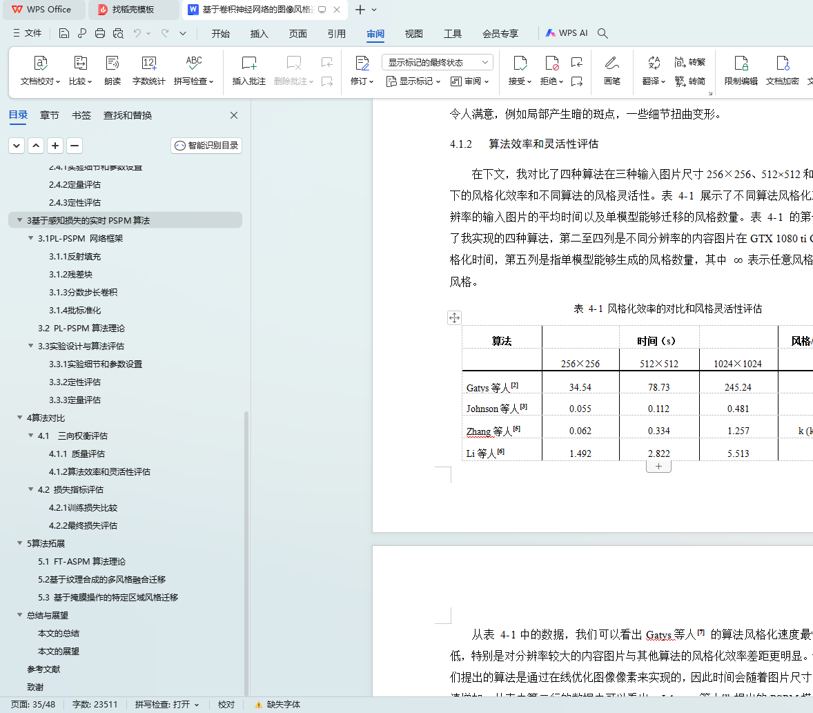Switch to the 插入 ribbon tab
The width and height of the screenshot is (813, 713).
tap(259, 34)
